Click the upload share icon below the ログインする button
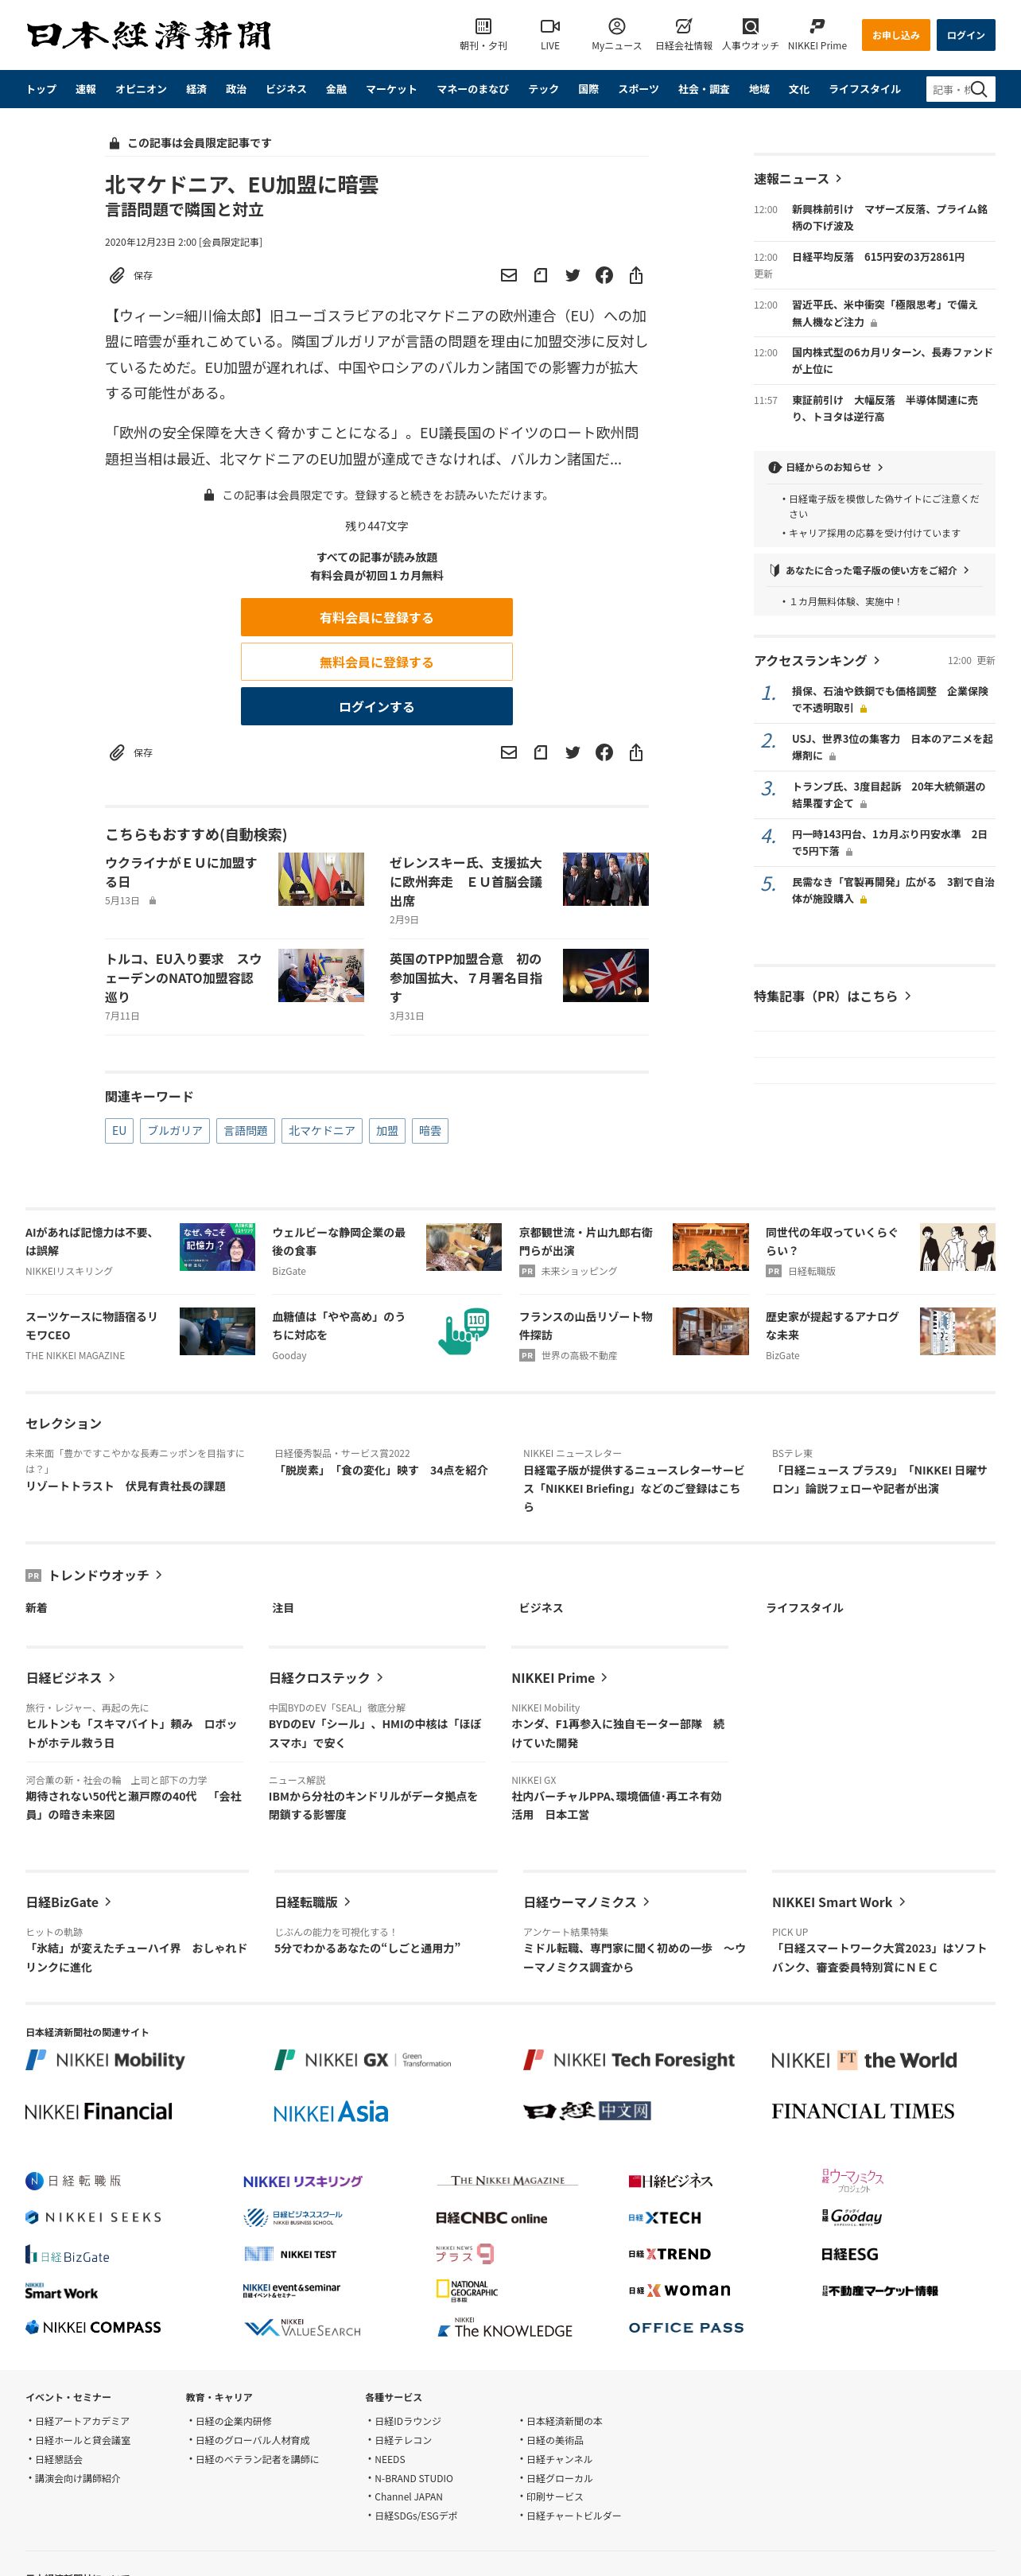1021x2576 pixels. (636, 752)
